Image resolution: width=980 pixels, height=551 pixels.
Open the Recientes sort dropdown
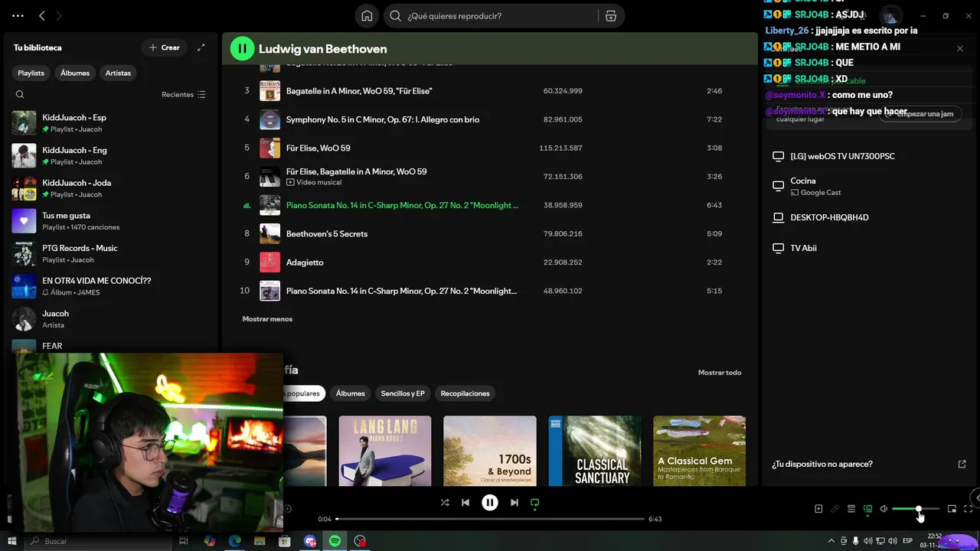(x=184, y=95)
